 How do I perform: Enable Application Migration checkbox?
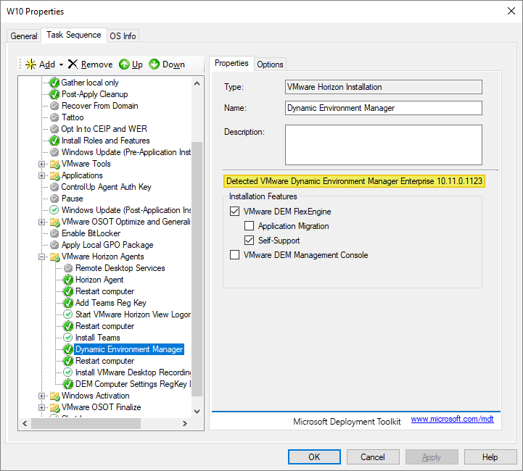click(249, 226)
